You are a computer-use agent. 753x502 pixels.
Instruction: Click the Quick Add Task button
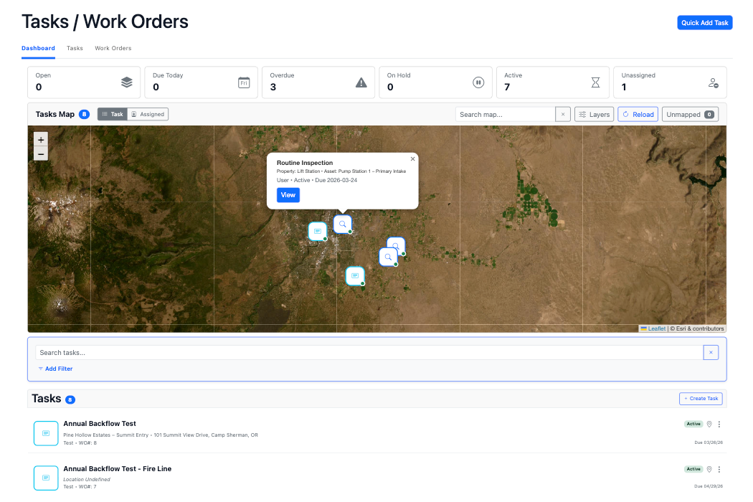(x=704, y=23)
